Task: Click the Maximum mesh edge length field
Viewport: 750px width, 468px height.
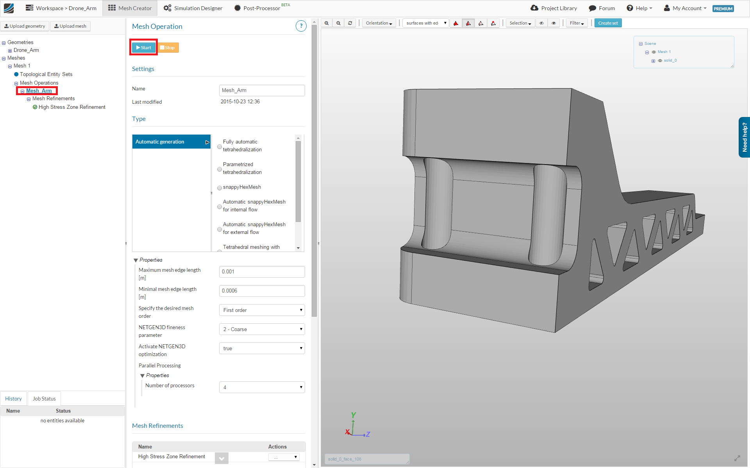Action: coord(262,271)
